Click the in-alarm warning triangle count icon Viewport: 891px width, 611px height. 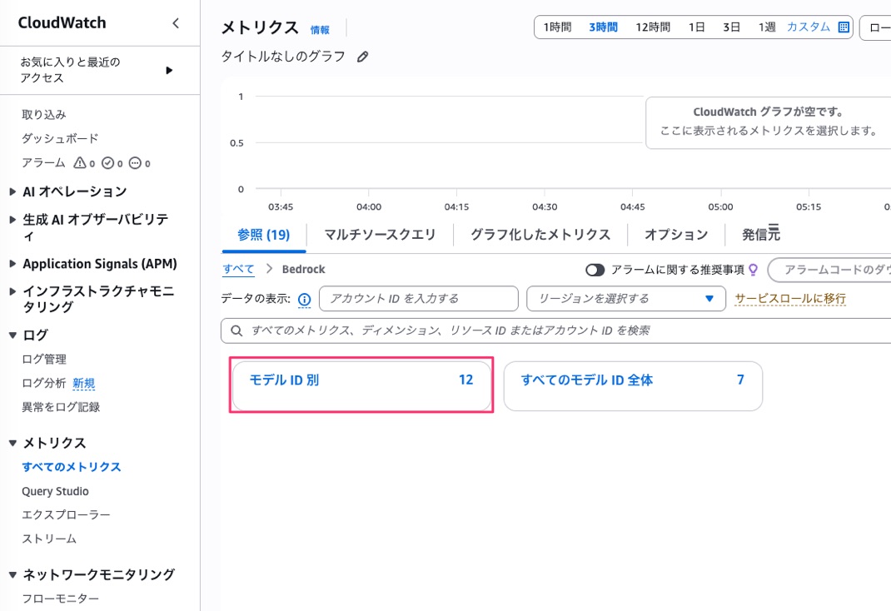(80, 163)
